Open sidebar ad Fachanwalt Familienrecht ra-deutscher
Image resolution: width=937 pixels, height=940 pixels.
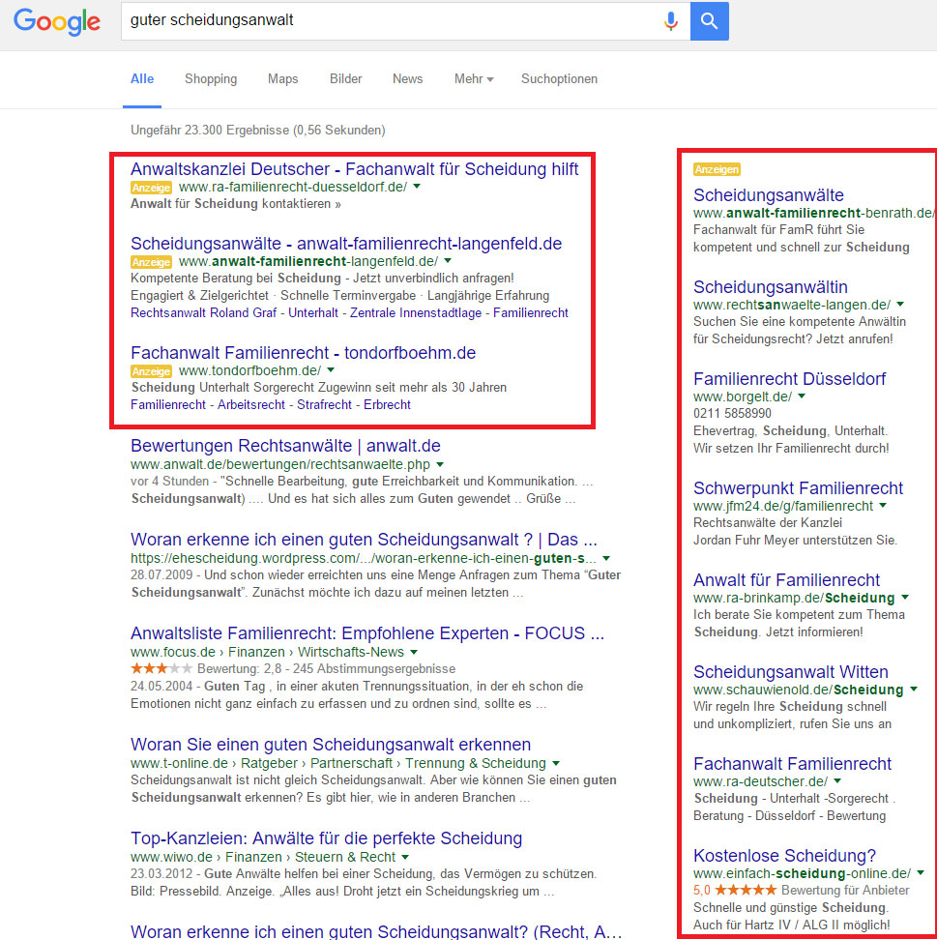coord(792,764)
